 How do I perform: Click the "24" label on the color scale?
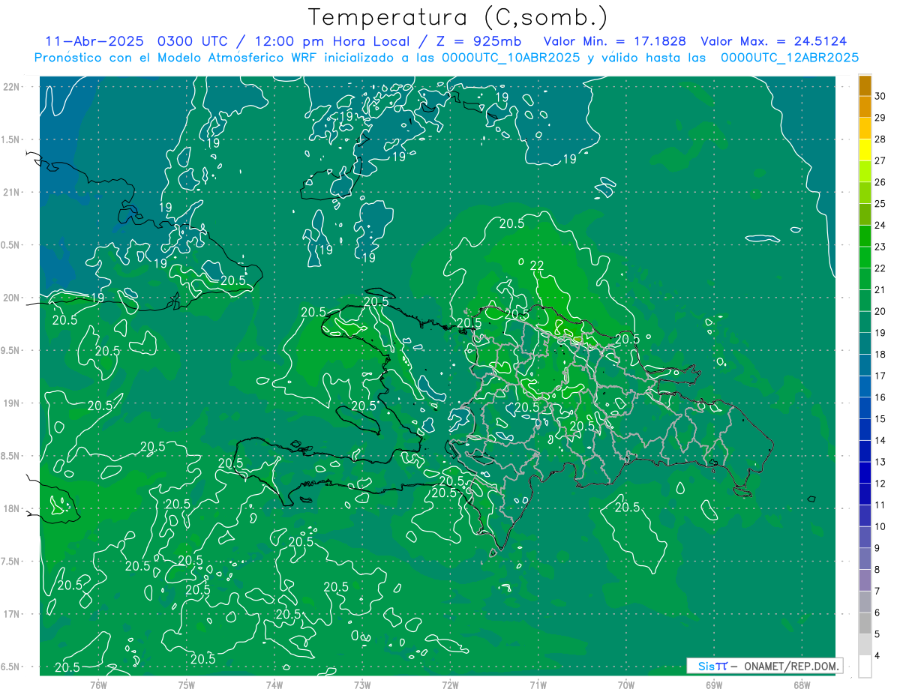[880, 225]
